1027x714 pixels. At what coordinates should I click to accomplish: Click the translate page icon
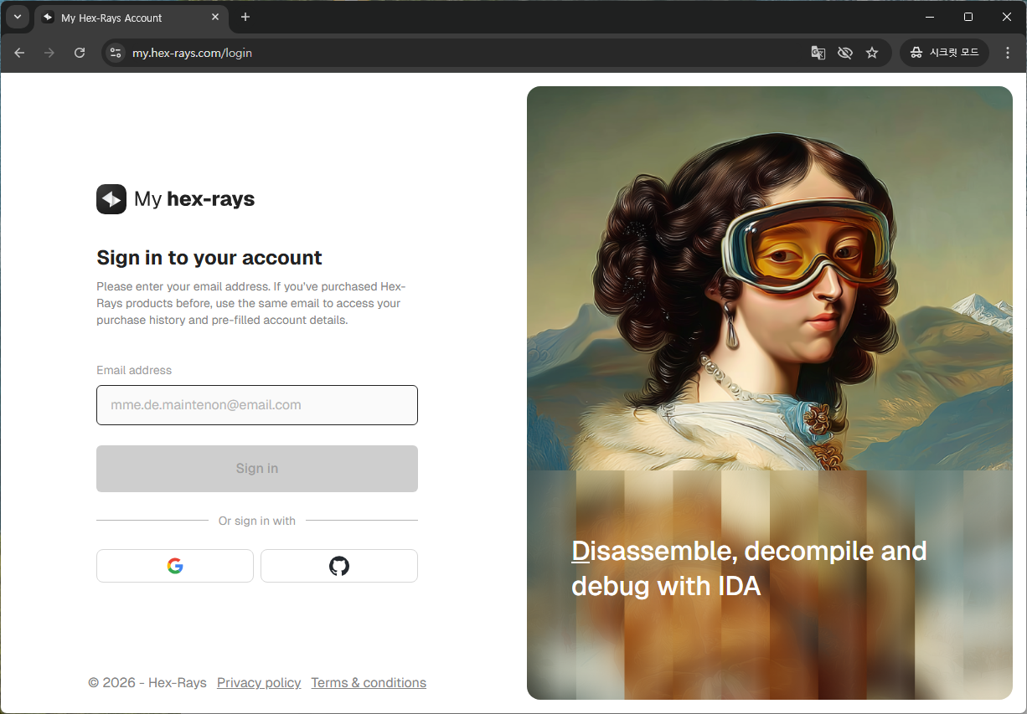click(818, 53)
